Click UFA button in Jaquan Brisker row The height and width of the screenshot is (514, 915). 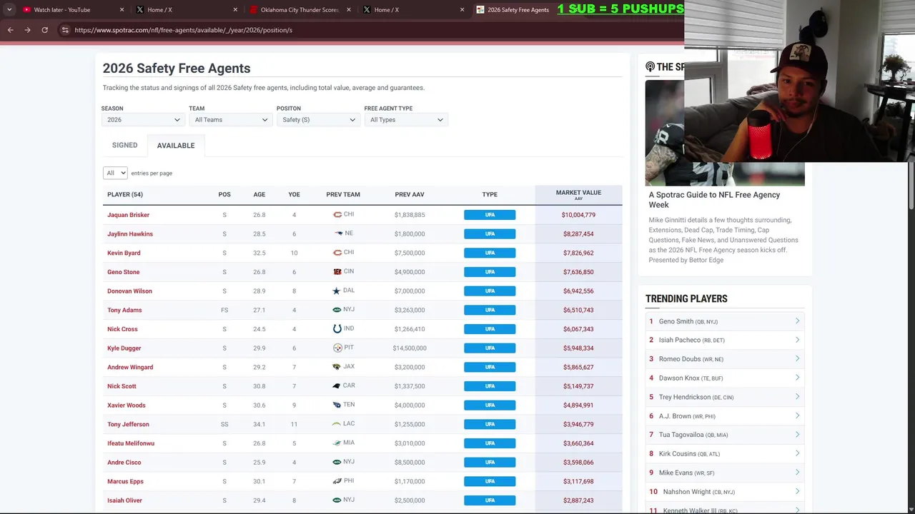(490, 215)
